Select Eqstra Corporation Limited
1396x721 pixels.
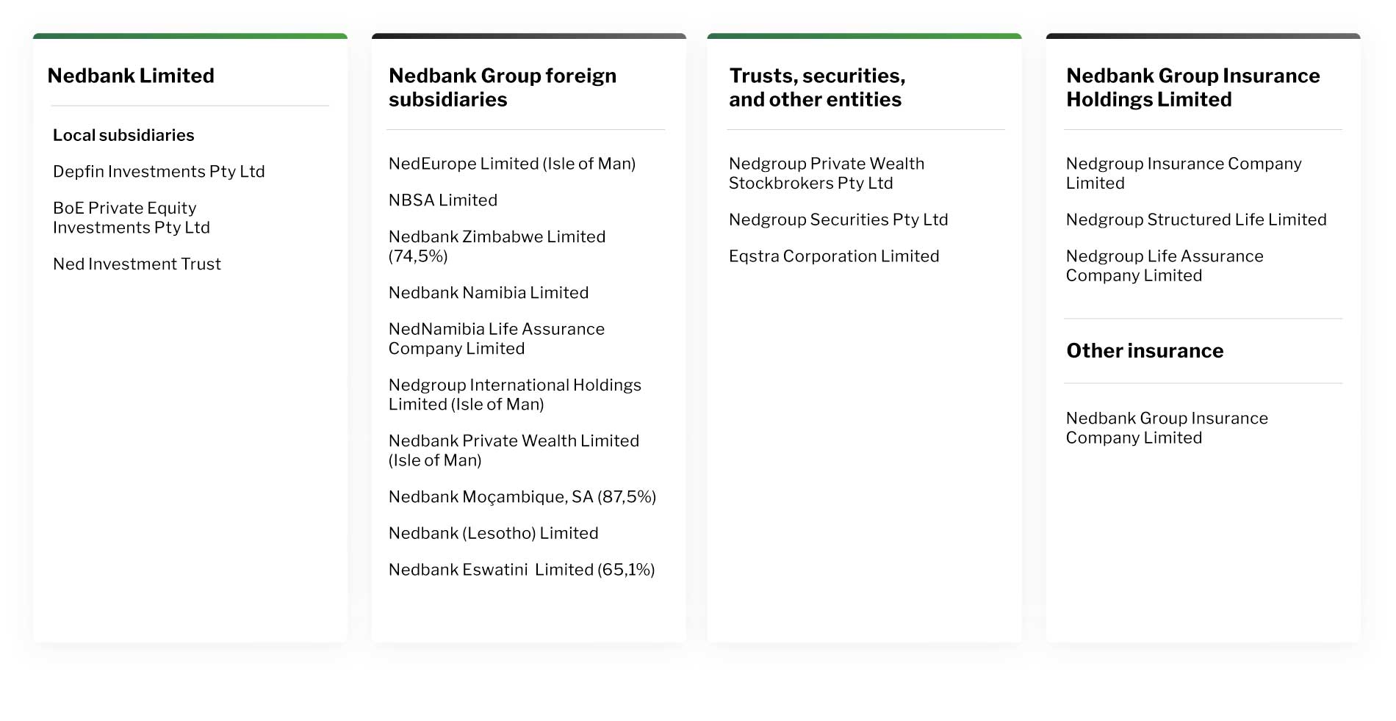coord(834,256)
